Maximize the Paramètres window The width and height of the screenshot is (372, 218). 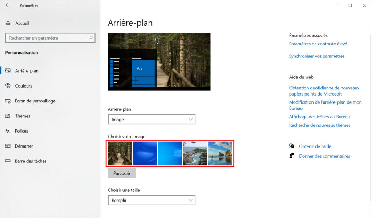coord(350,5)
